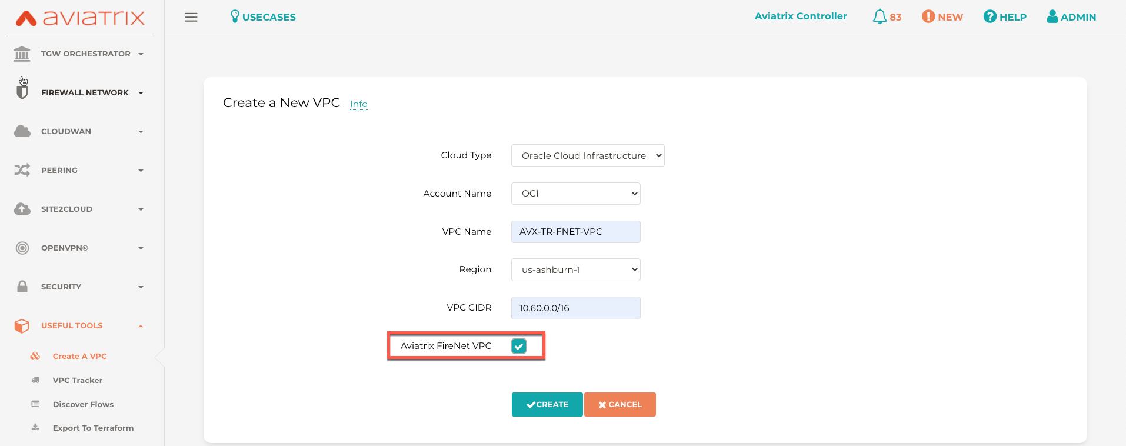Image resolution: width=1126 pixels, height=446 pixels.
Task: Click the Peering shuffle icon
Action: [22, 170]
